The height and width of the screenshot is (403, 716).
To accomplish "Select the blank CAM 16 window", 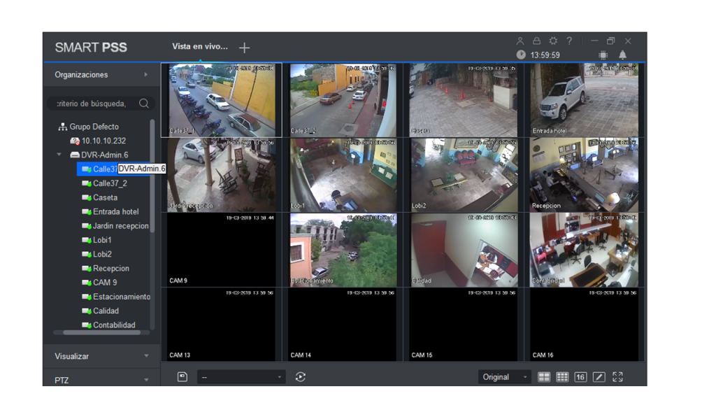I will click(x=585, y=325).
